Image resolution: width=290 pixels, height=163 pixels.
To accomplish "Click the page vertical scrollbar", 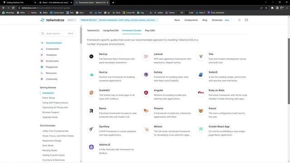I will pos(289,72).
